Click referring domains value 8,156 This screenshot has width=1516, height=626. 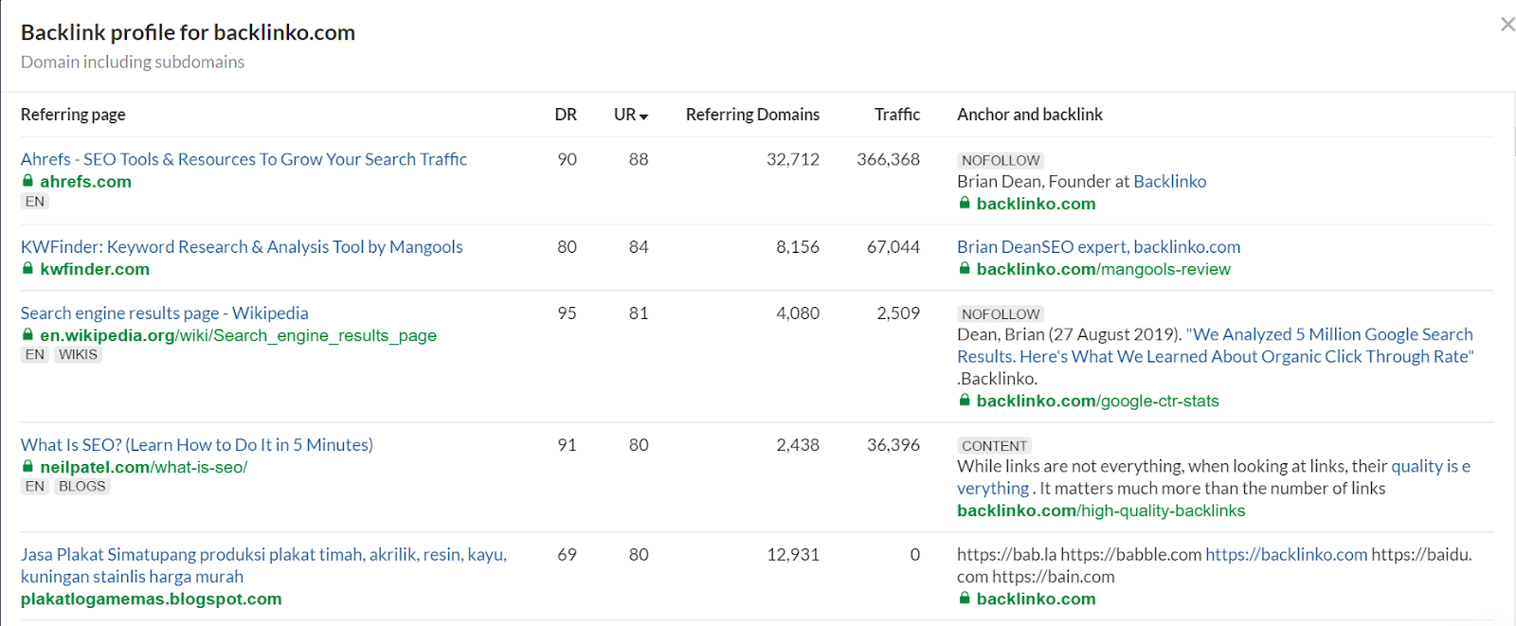pyautogui.click(x=798, y=247)
